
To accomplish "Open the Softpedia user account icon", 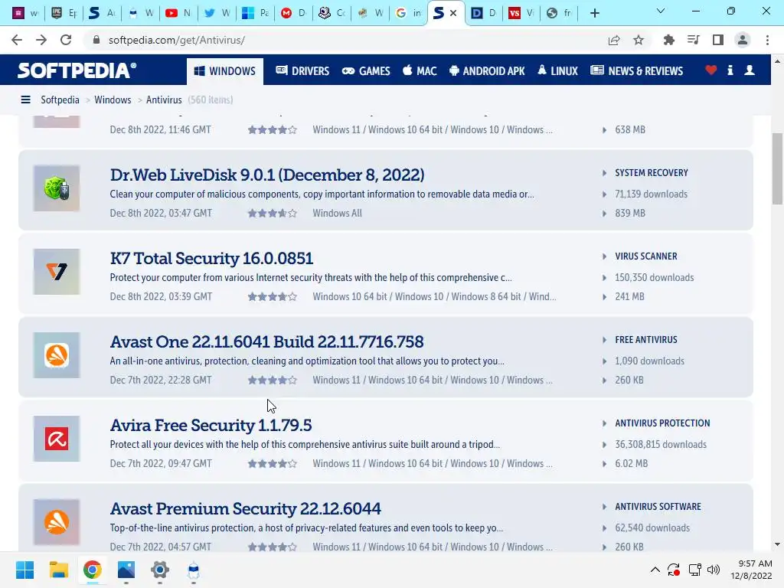I will point(750,70).
